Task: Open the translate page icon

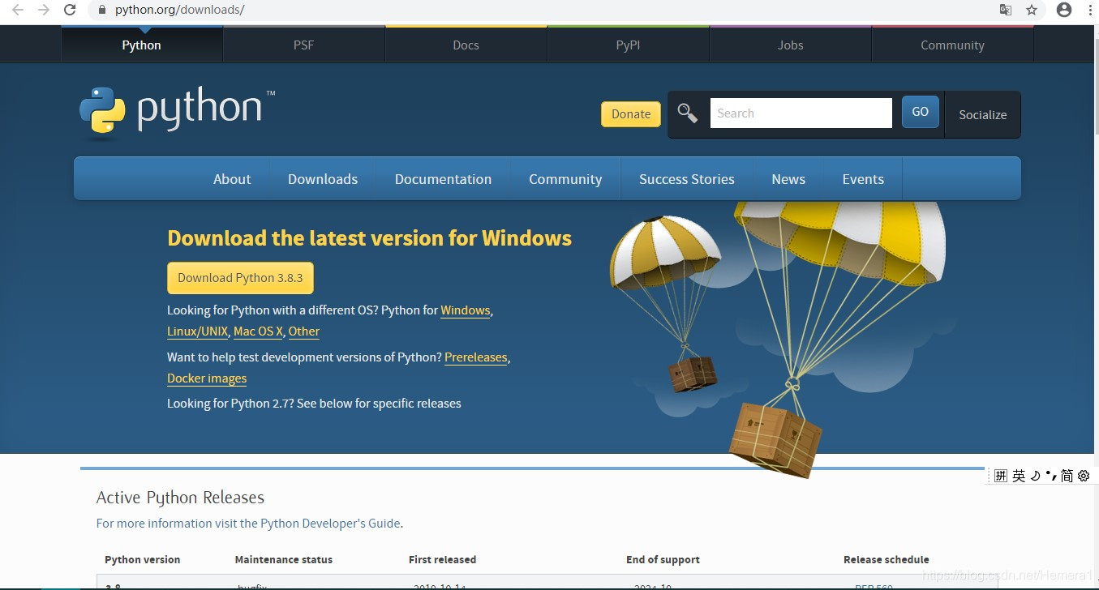Action: tap(1006, 10)
